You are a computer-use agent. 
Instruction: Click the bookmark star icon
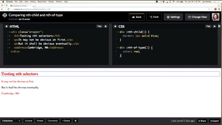(x=212, y=9)
